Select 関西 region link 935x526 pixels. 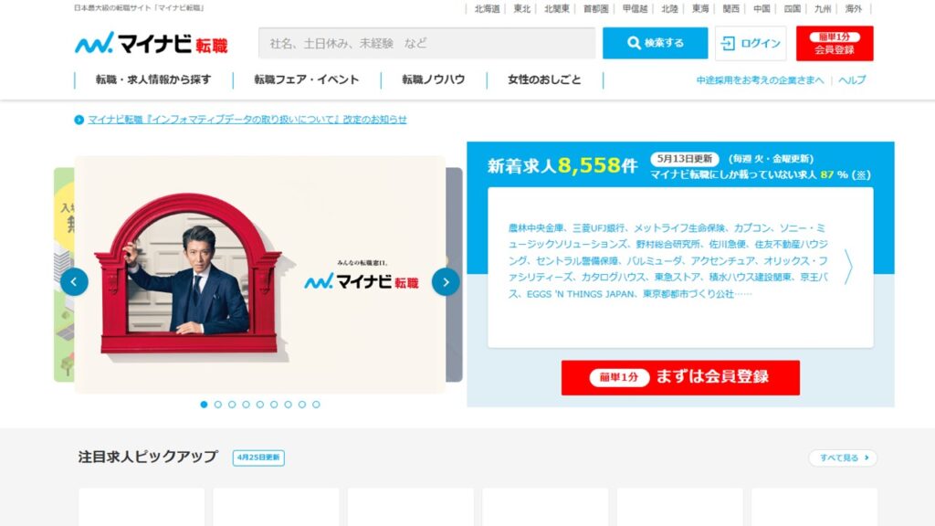(731, 9)
